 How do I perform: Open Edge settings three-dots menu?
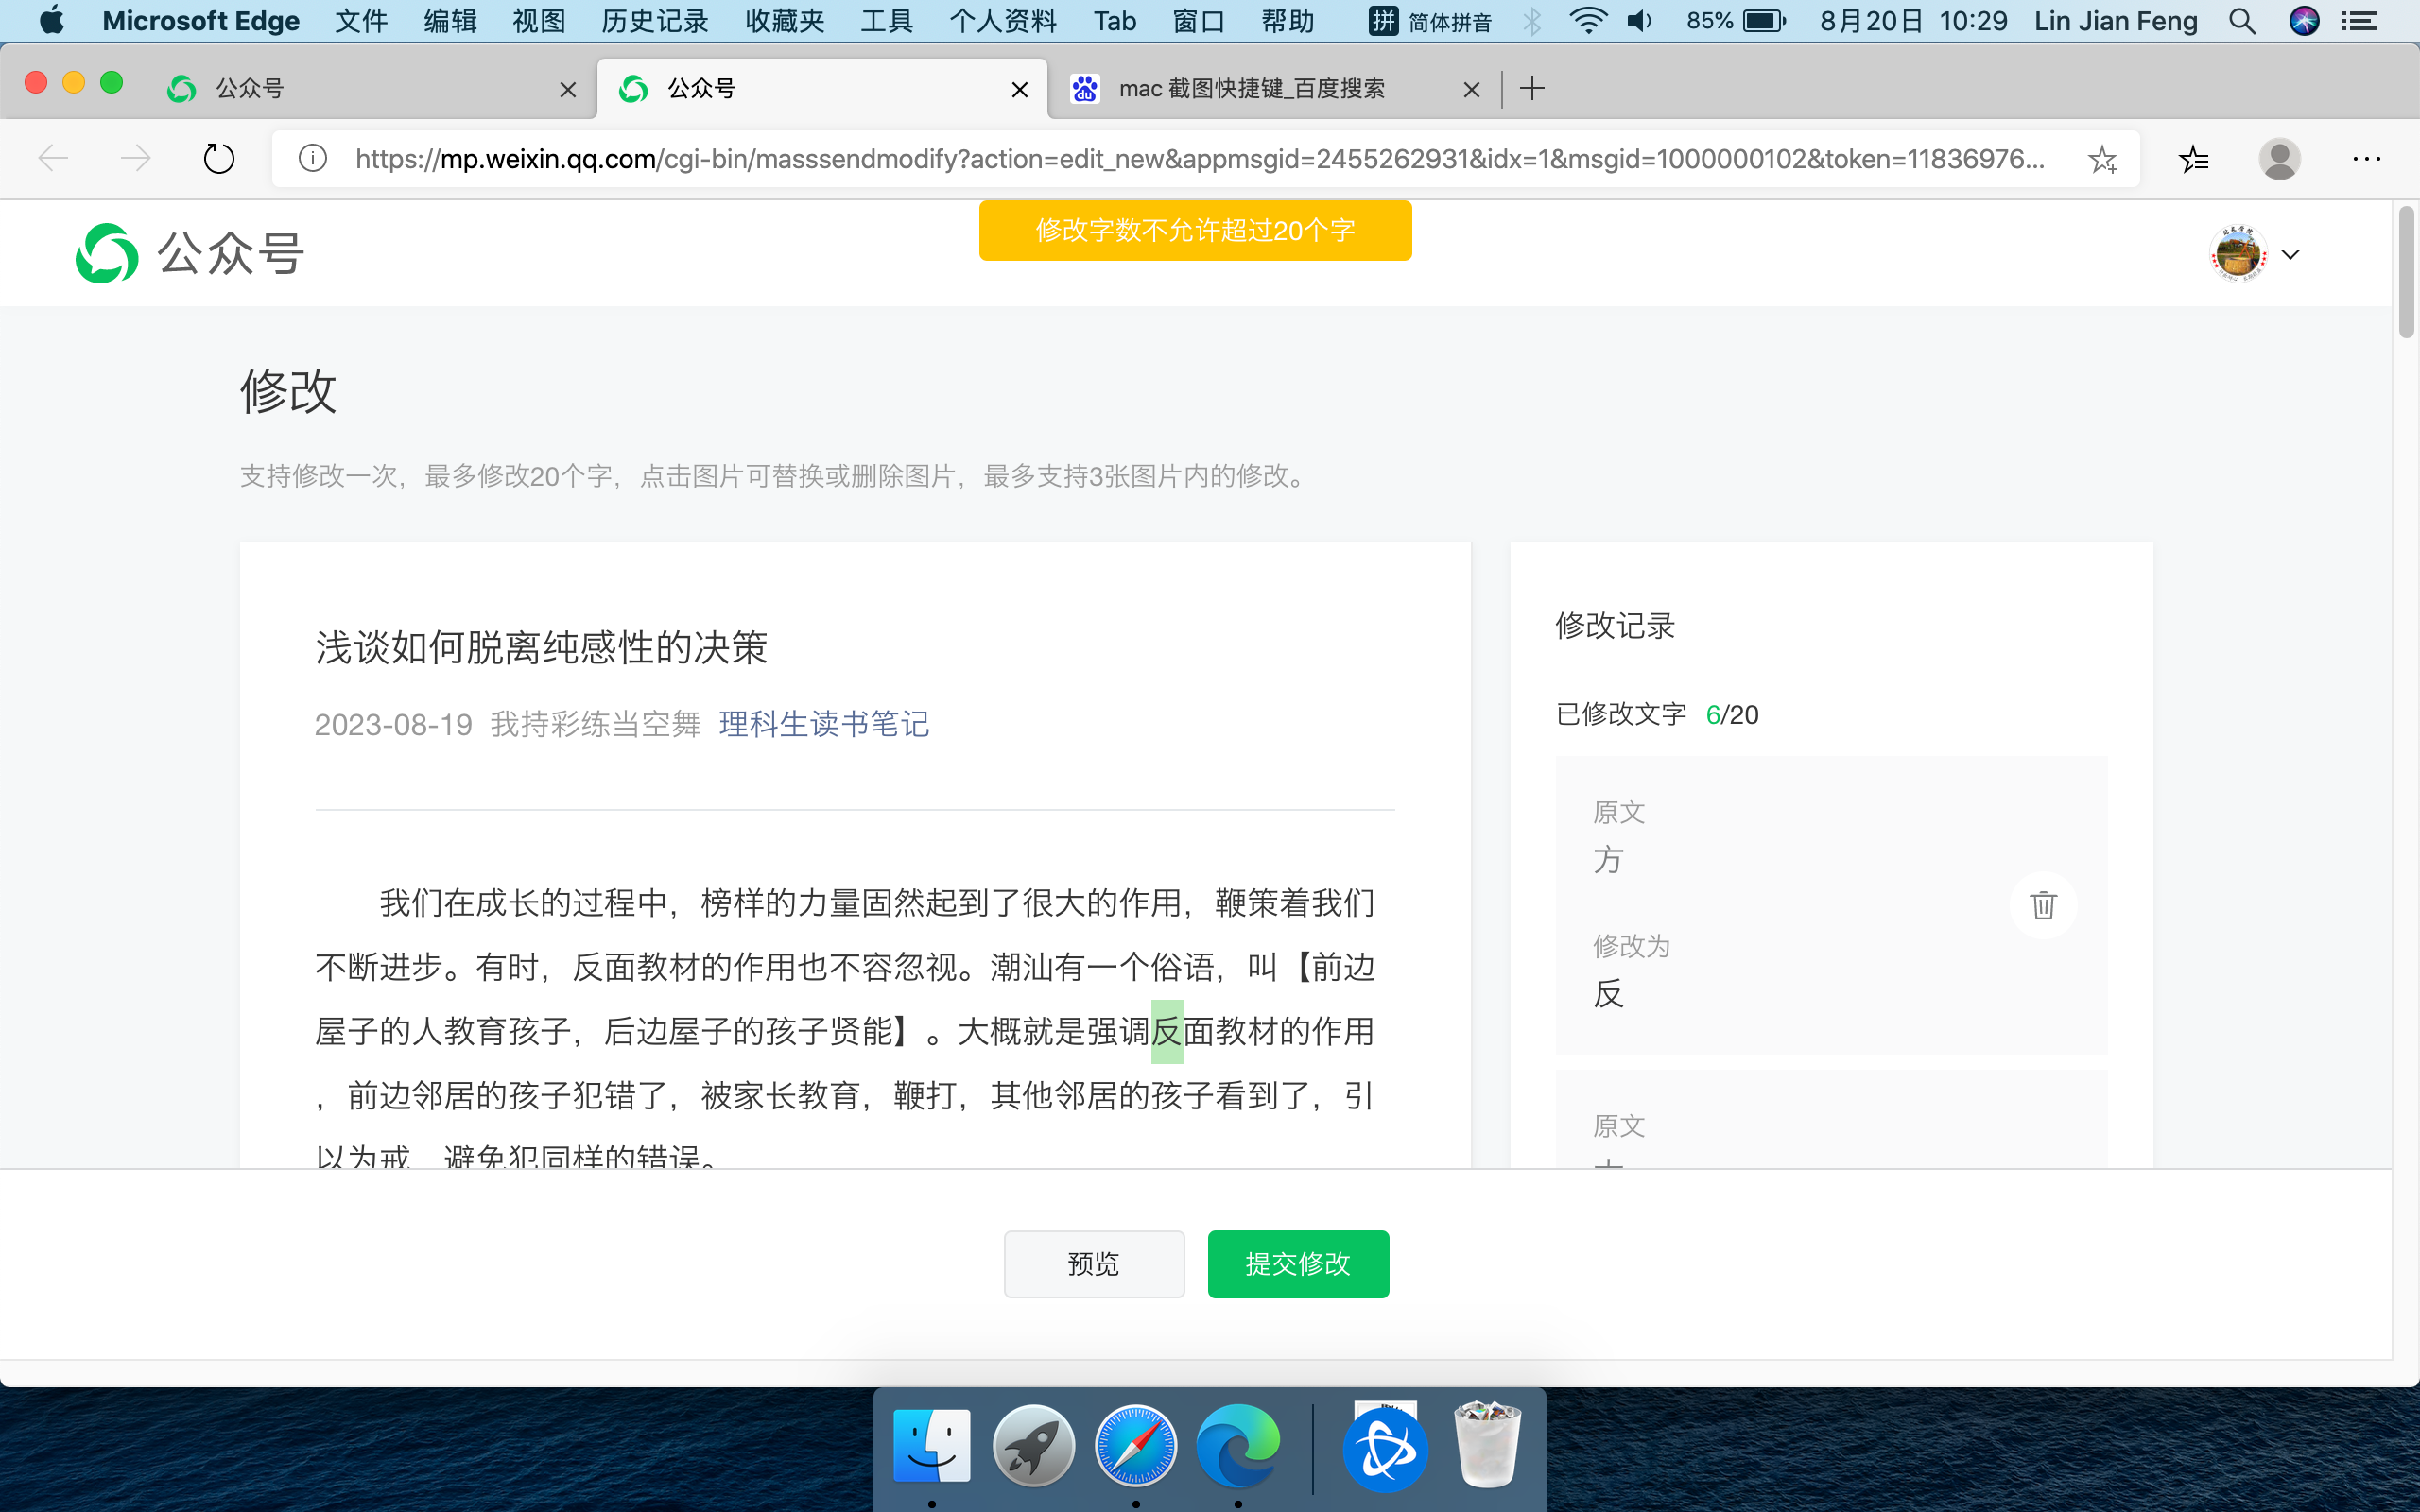pos(2366,159)
